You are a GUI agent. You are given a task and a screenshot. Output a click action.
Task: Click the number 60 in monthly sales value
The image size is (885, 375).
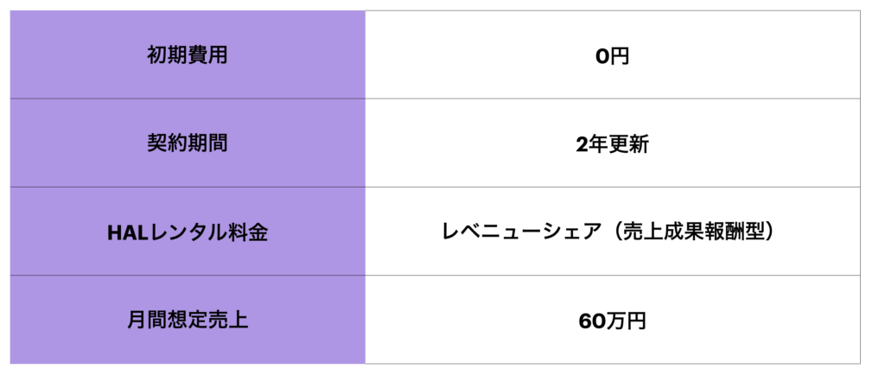(x=592, y=321)
